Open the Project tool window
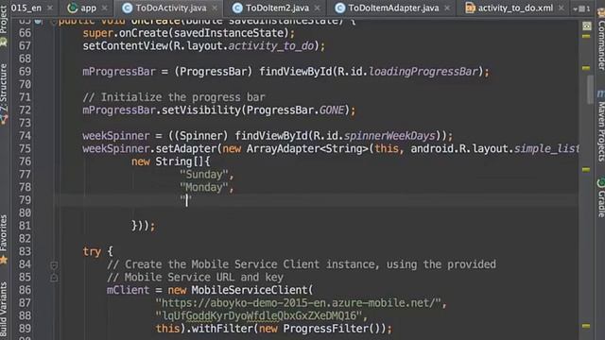 click(4, 19)
